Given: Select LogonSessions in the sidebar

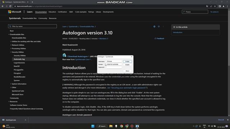Looking at the screenshot, I should pos(19,63).
